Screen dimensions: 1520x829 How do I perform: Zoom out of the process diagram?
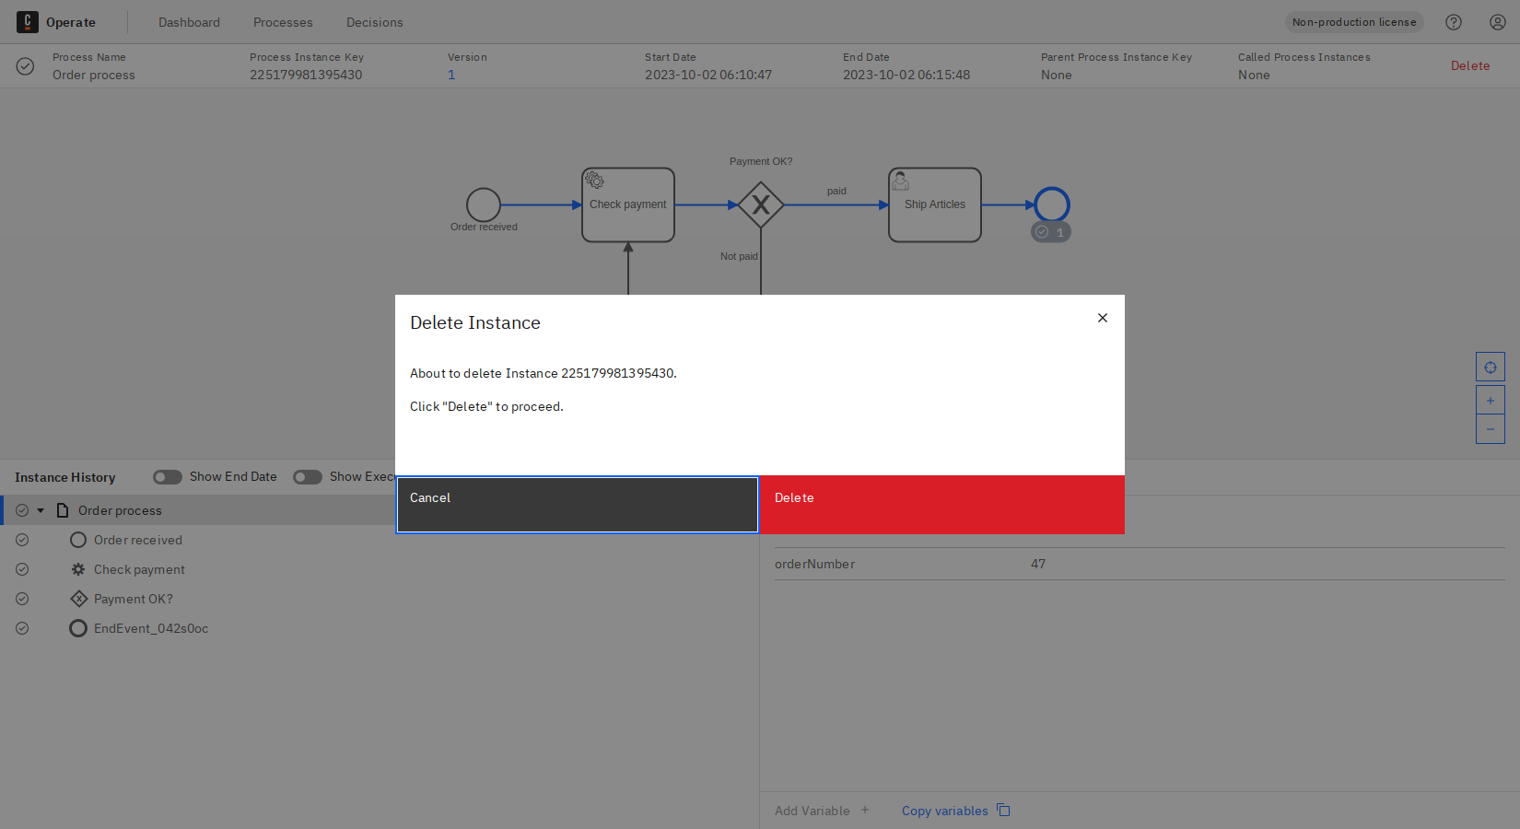click(1490, 428)
